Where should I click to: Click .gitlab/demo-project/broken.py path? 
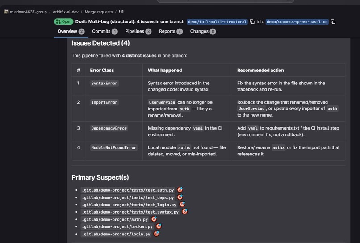pyautogui.click(x=117, y=226)
